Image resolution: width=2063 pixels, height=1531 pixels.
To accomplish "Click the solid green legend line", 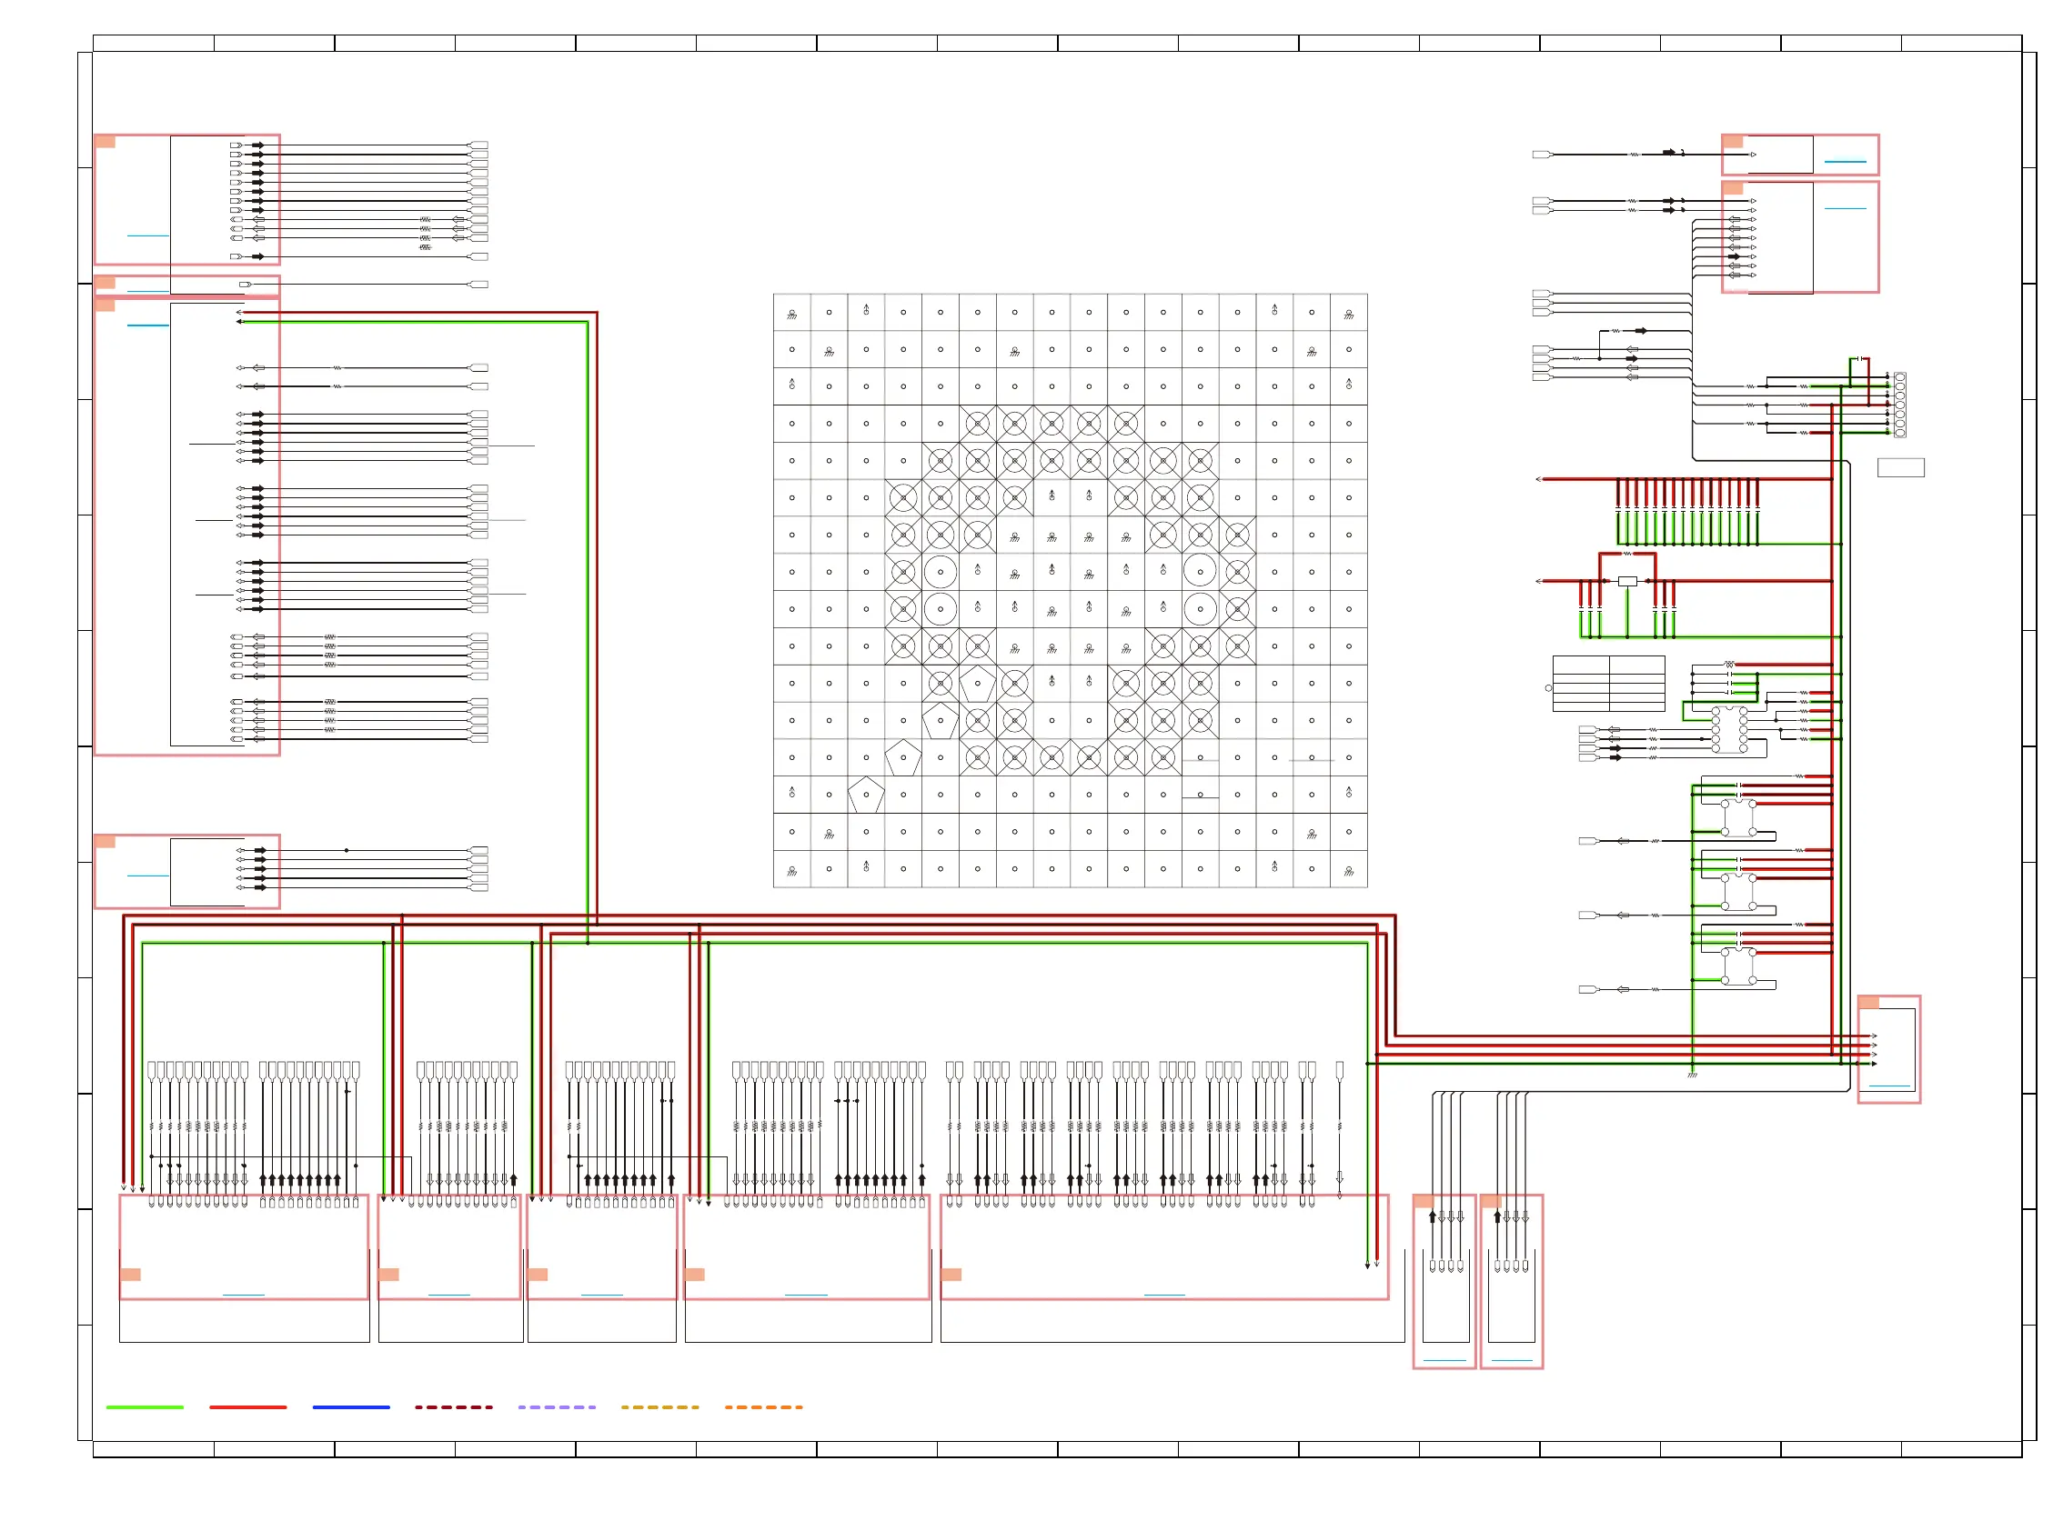I will click(x=145, y=1406).
